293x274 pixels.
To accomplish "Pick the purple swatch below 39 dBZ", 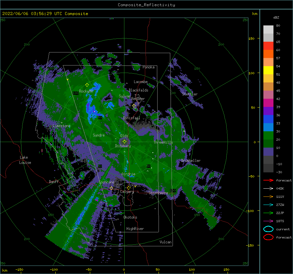I will (x=268, y=111).
